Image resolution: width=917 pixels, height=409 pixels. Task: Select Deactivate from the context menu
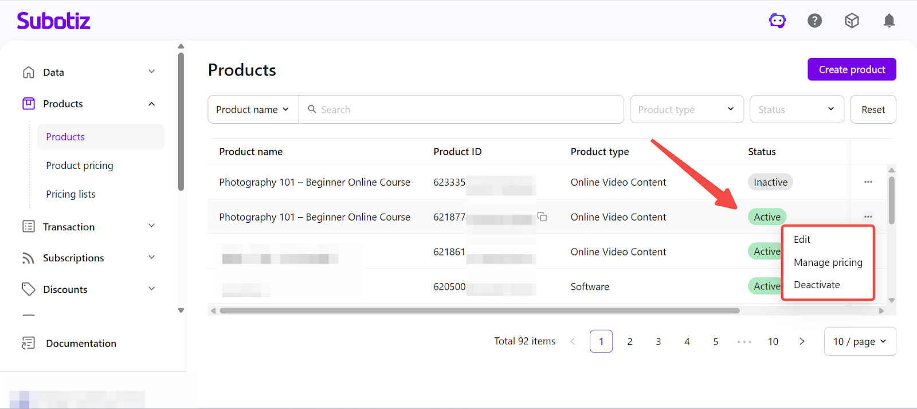[x=817, y=285]
